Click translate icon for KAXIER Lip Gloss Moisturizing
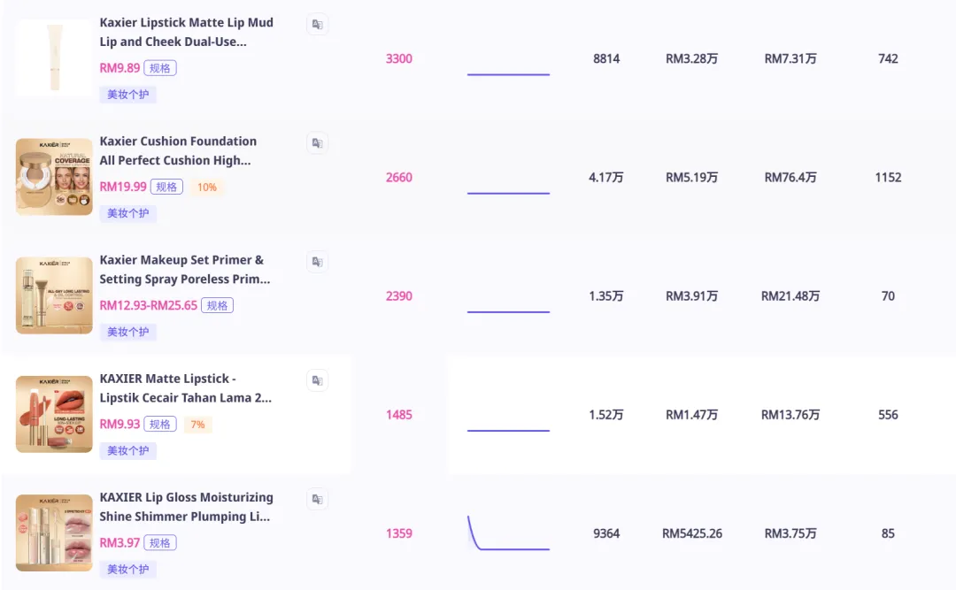The height and width of the screenshot is (590, 956). point(317,499)
